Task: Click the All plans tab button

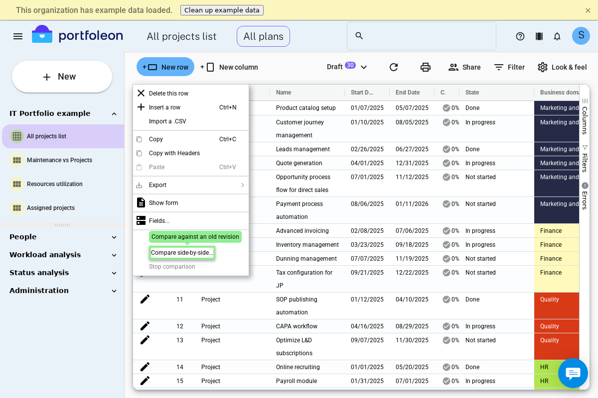Action: pyautogui.click(x=263, y=36)
